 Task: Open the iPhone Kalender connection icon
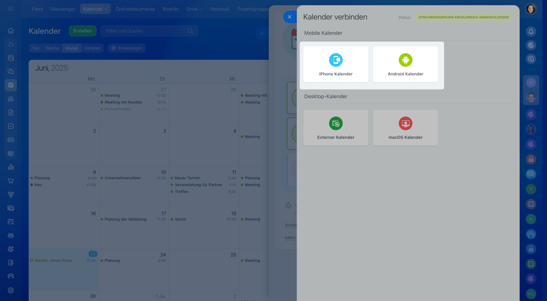tap(336, 60)
